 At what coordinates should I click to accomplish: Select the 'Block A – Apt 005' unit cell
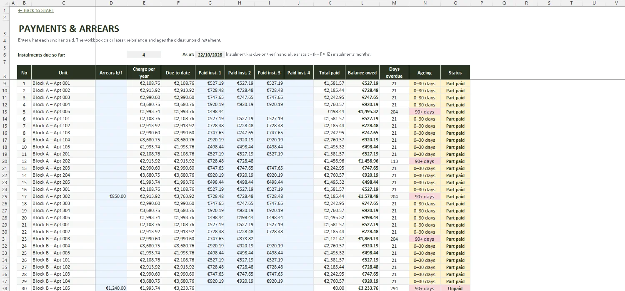[63, 112]
